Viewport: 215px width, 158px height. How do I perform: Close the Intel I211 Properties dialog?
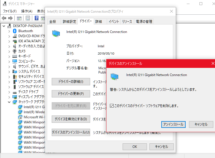click(x=171, y=11)
